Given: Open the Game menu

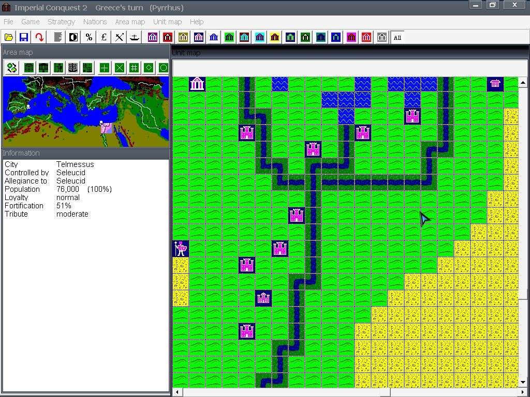Looking at the screenshot, I should tap(31, 22).
